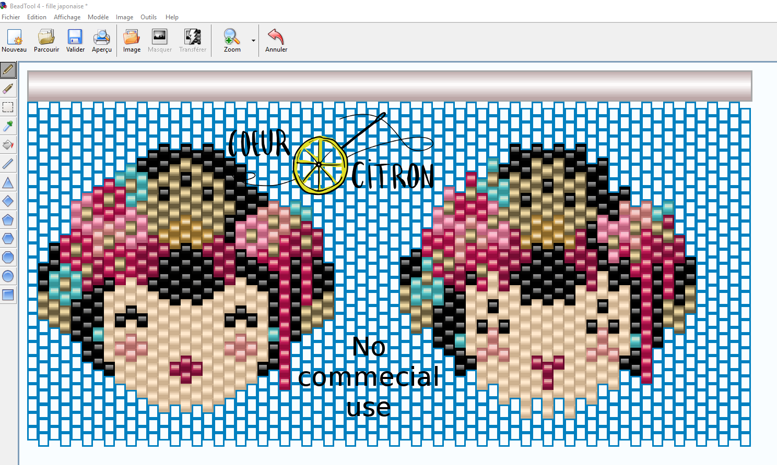Click Parcourir to browse files

46,41
